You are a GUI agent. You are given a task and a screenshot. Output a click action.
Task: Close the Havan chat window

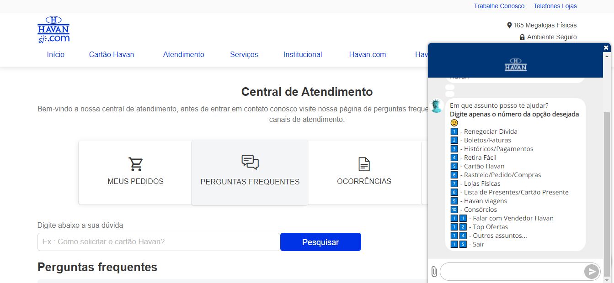(606, 47)
